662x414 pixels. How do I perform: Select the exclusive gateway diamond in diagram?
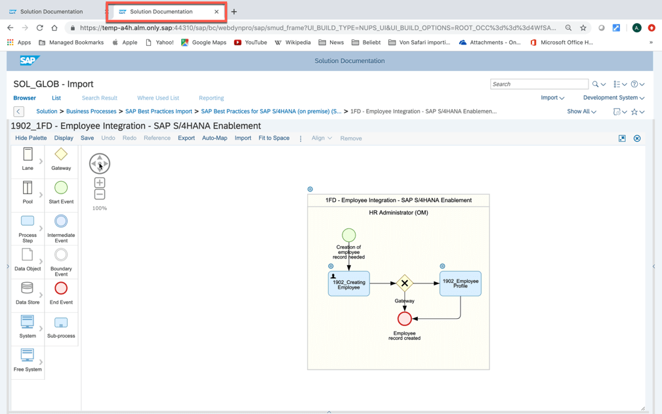[x=404, y=283]
